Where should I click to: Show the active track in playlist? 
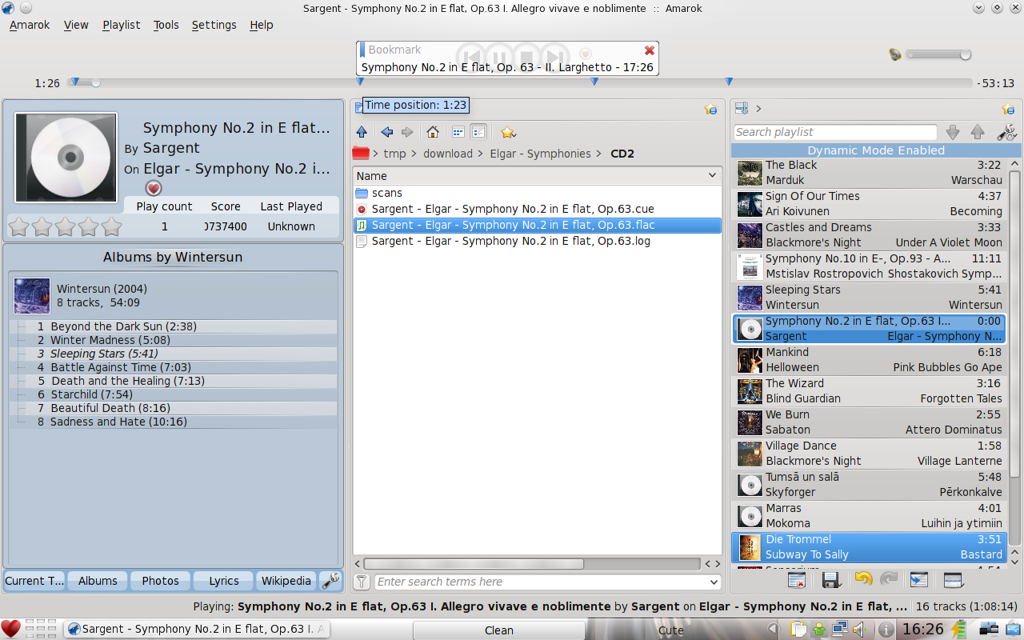[920, 580]
